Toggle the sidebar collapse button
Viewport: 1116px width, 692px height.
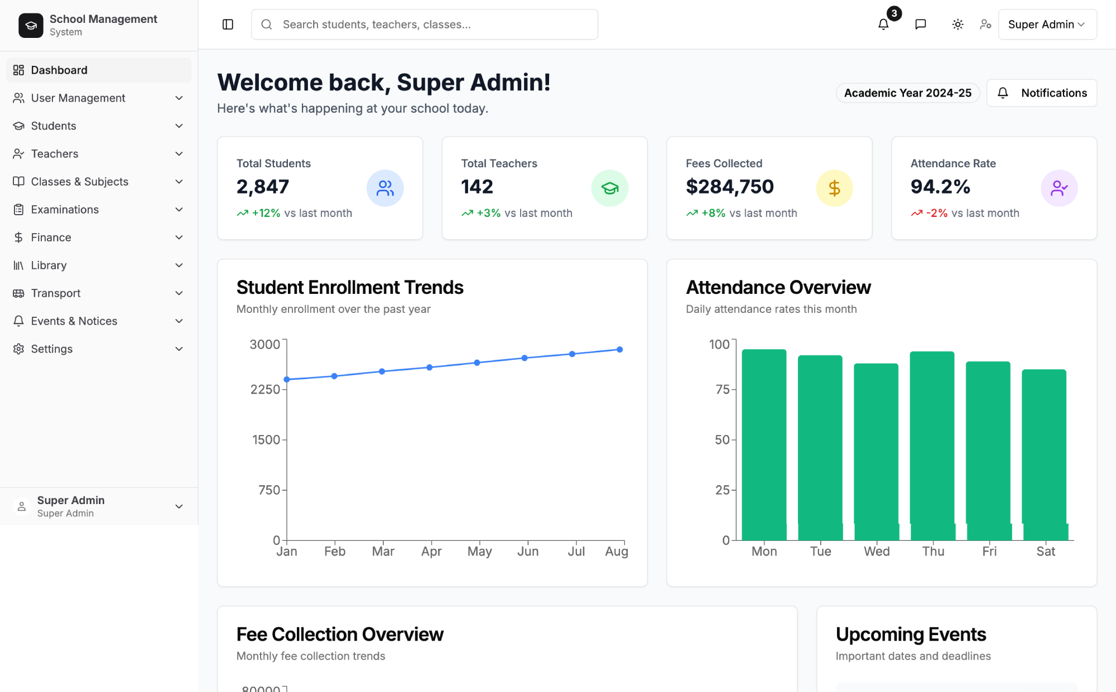228,24
